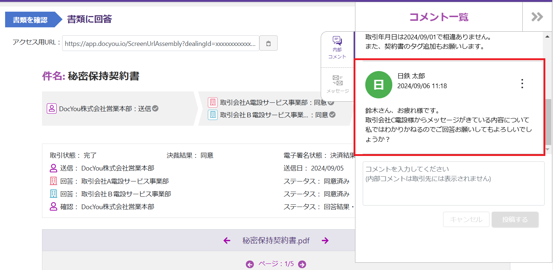Copy the access URL with clipboard icon
Image resolution: width=553 pixels, height=270 pixels.
(268, 43)
